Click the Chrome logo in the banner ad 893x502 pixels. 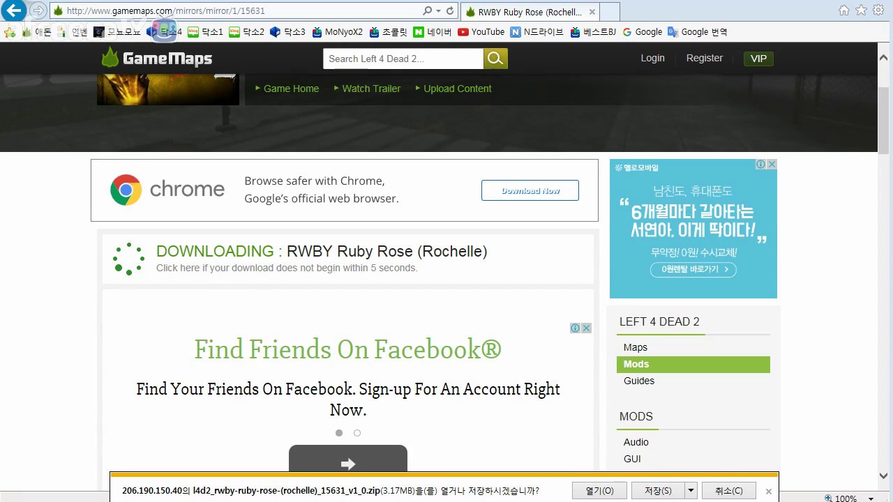coord(126,190)
